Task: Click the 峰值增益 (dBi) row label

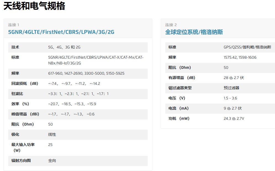Action: tap(25, 114)
